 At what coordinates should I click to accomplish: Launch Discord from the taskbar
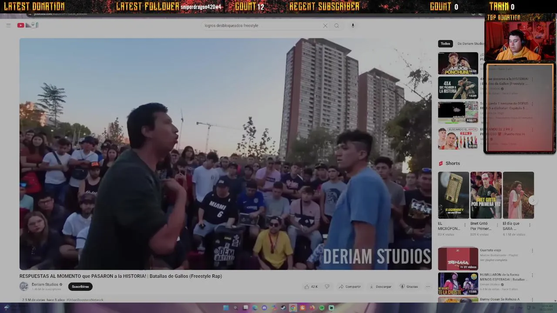(264, 308)
